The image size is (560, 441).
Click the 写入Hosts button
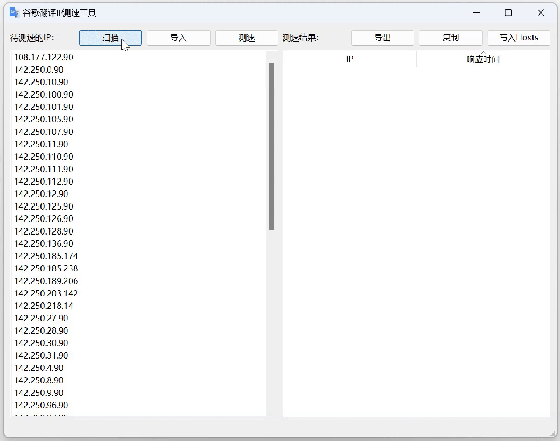tap(518, 38)
